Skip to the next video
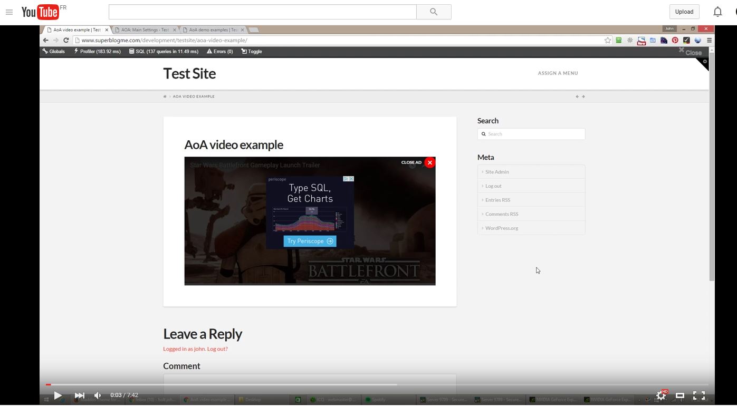737x406 pixels. point(79,395)
